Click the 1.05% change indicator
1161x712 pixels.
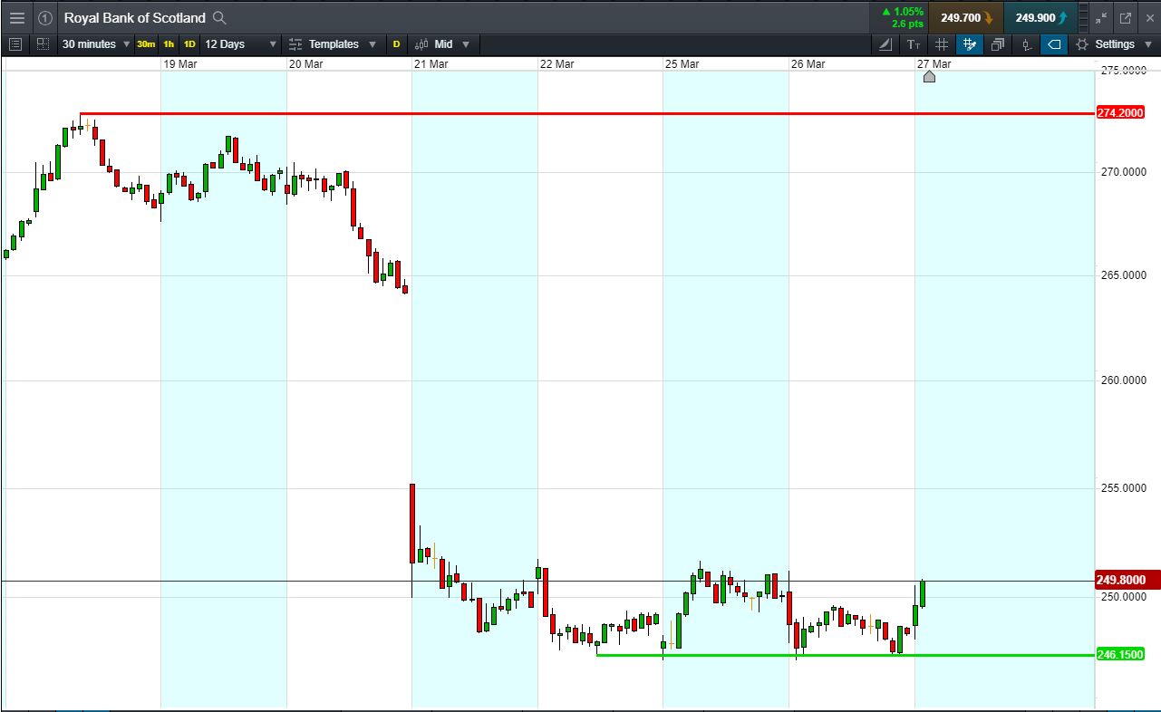pos(903,12)
